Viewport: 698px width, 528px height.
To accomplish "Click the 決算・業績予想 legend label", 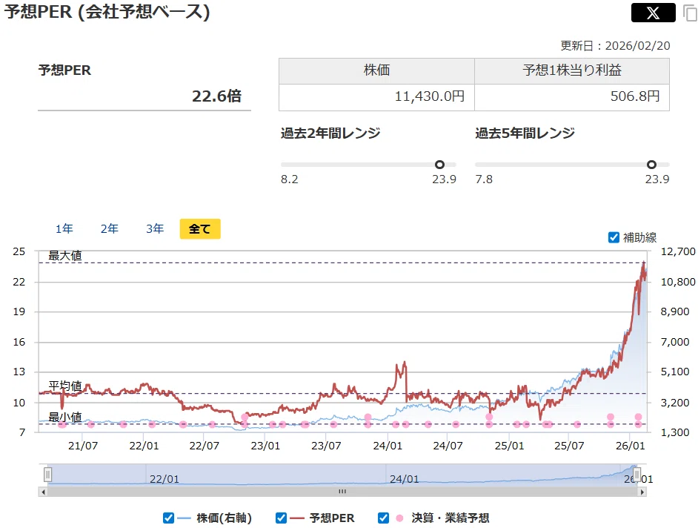I will pos(451,518).
